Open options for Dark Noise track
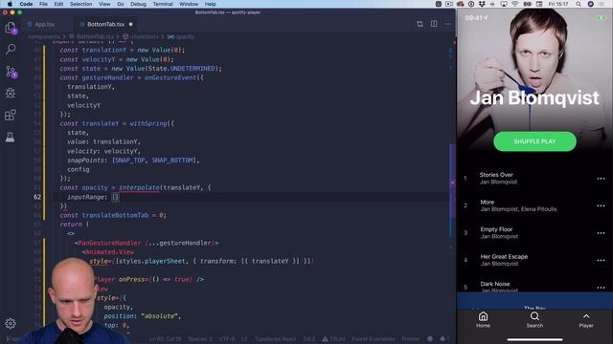The image size is (613, 344). click(601, 288)
